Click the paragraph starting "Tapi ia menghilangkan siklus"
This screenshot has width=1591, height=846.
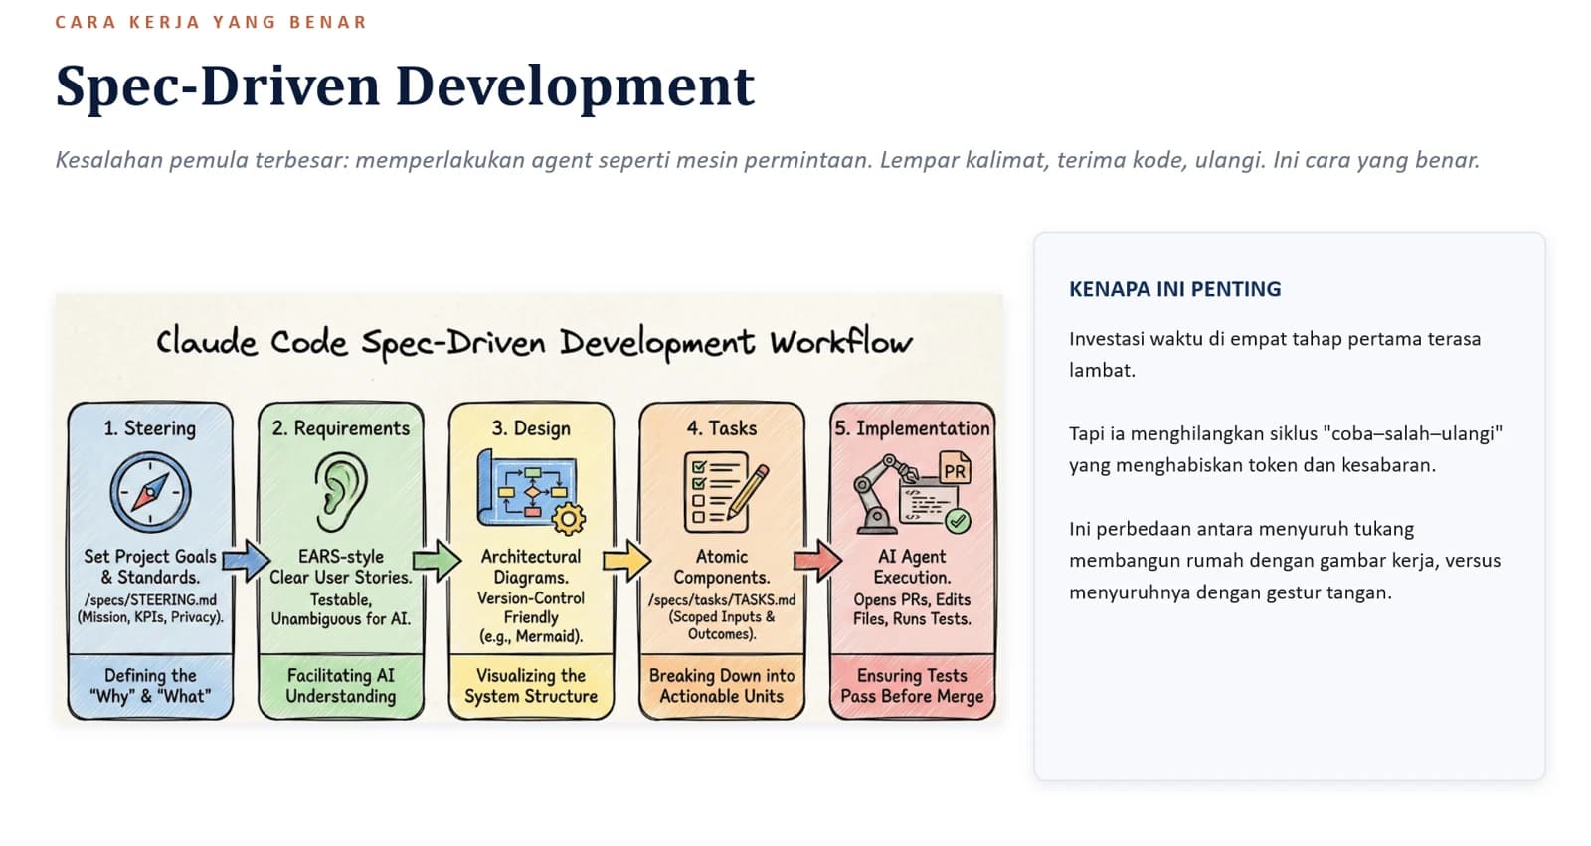[x=1286, y=449]
